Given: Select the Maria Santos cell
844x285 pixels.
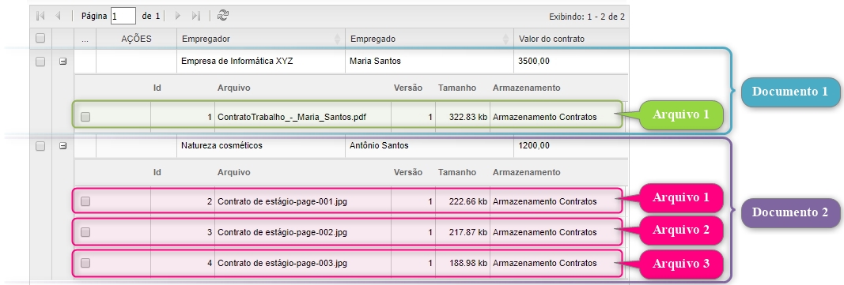Looking at the screenshot, I should (x=429, y=62).
